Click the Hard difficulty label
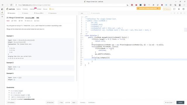 pyautogui.click(x=8, y=21)
